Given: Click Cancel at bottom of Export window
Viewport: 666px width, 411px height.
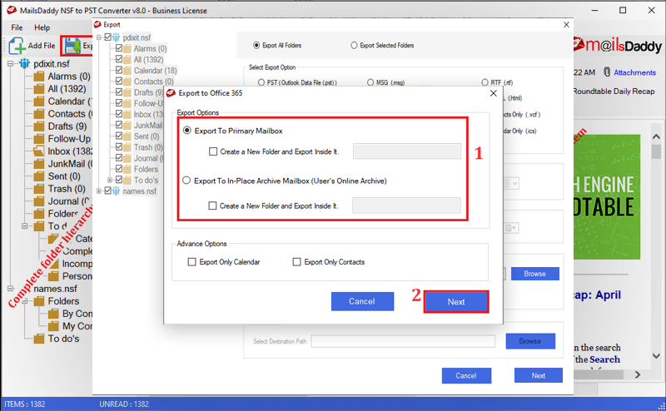Looking at the screenshot, I should (466, 375).
